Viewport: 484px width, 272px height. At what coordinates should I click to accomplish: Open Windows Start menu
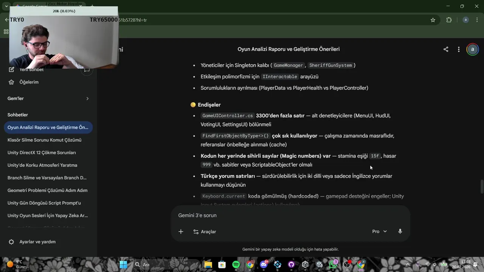click(124, 264)
